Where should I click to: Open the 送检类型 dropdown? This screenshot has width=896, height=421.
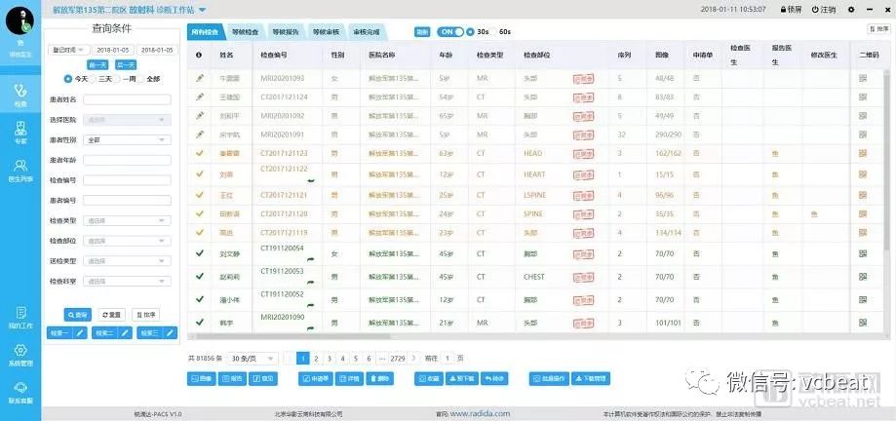[x=127, y=261]
